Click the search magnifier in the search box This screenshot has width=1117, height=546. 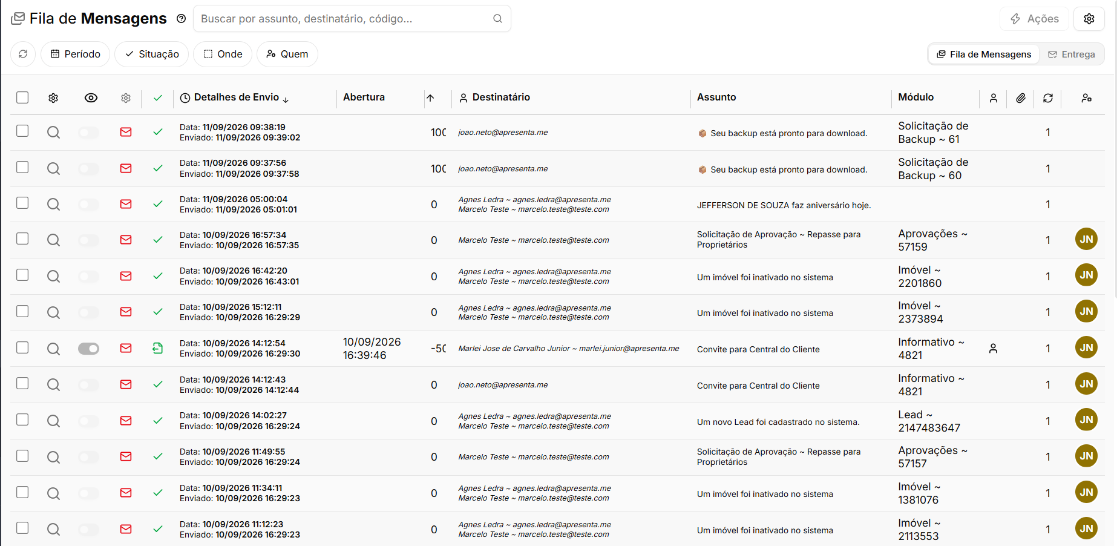pos(497,19)
